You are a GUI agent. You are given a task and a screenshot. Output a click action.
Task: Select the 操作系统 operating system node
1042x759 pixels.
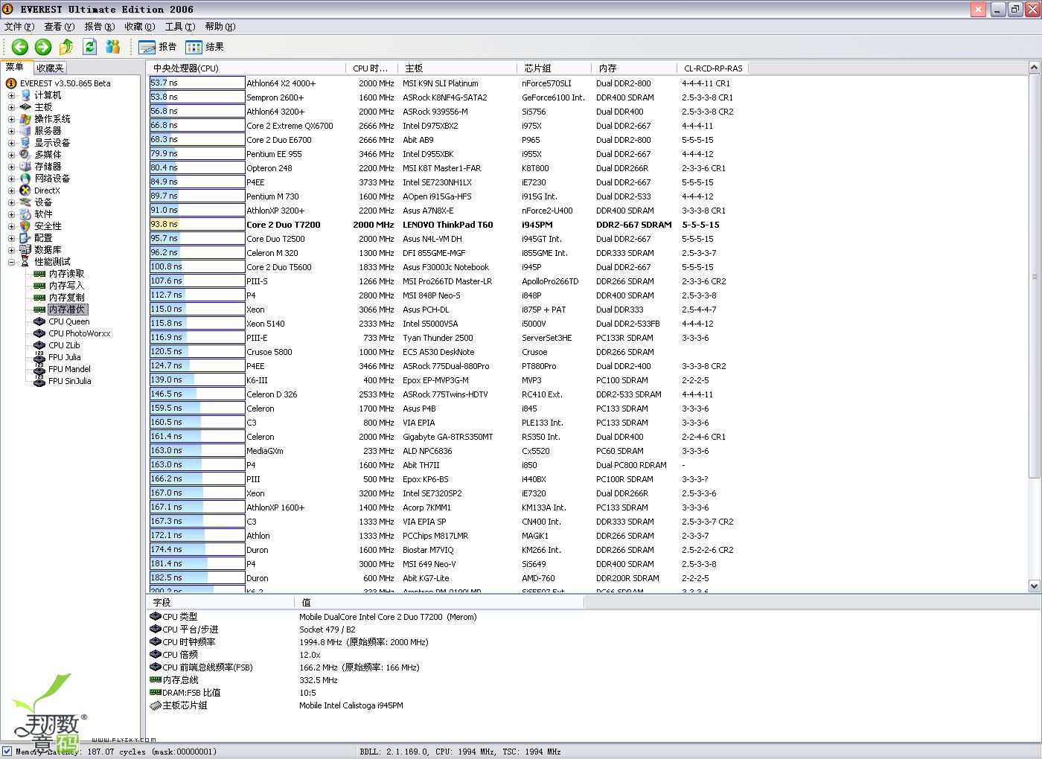52,119
